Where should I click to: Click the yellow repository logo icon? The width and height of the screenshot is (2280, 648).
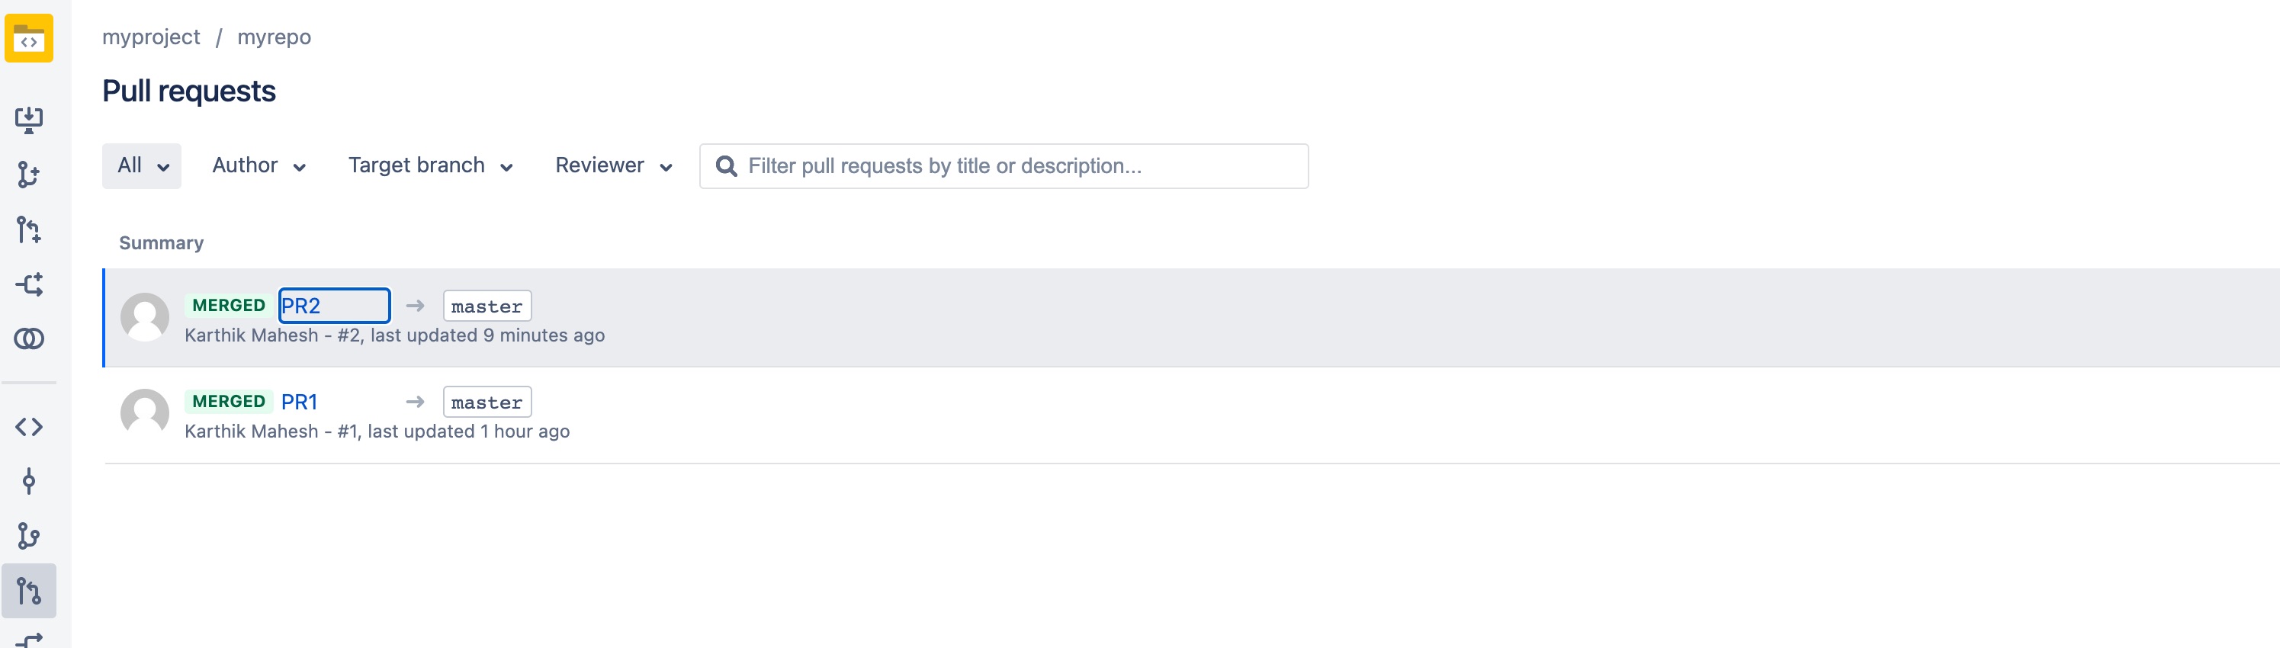point(28,38)
